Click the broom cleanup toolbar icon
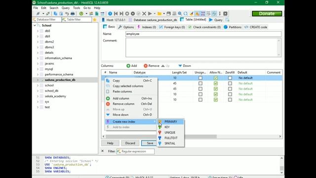This screenshot has width=316, height=178. point(191,13)
